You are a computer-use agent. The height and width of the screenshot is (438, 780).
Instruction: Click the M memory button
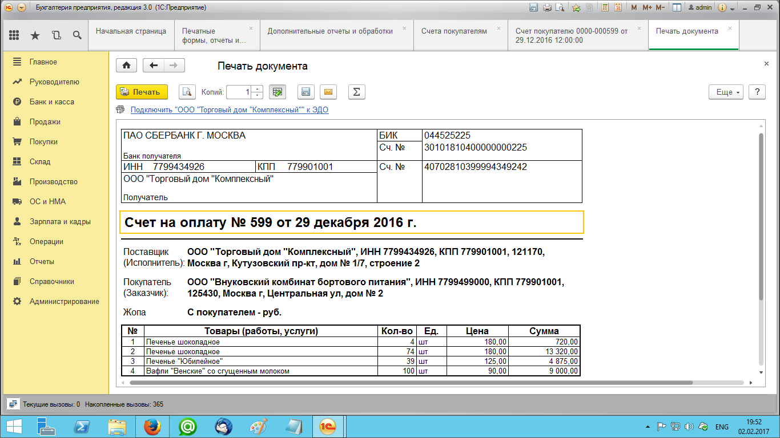(634, 8)
